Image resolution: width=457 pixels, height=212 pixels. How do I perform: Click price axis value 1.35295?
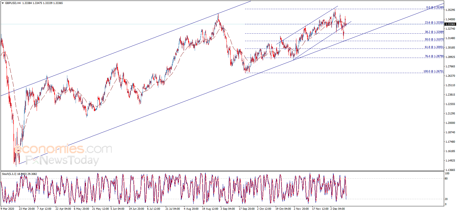tap(450, 10)
